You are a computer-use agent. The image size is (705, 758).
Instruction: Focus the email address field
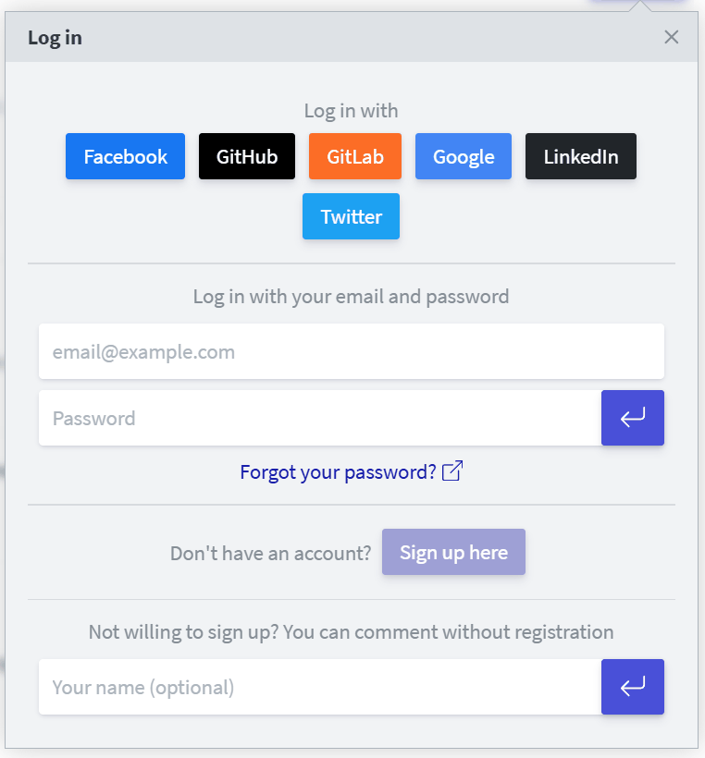352,351
